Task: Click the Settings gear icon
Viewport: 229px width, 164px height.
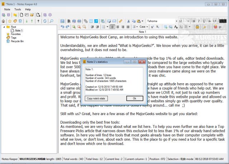Action: click(50, 15)
